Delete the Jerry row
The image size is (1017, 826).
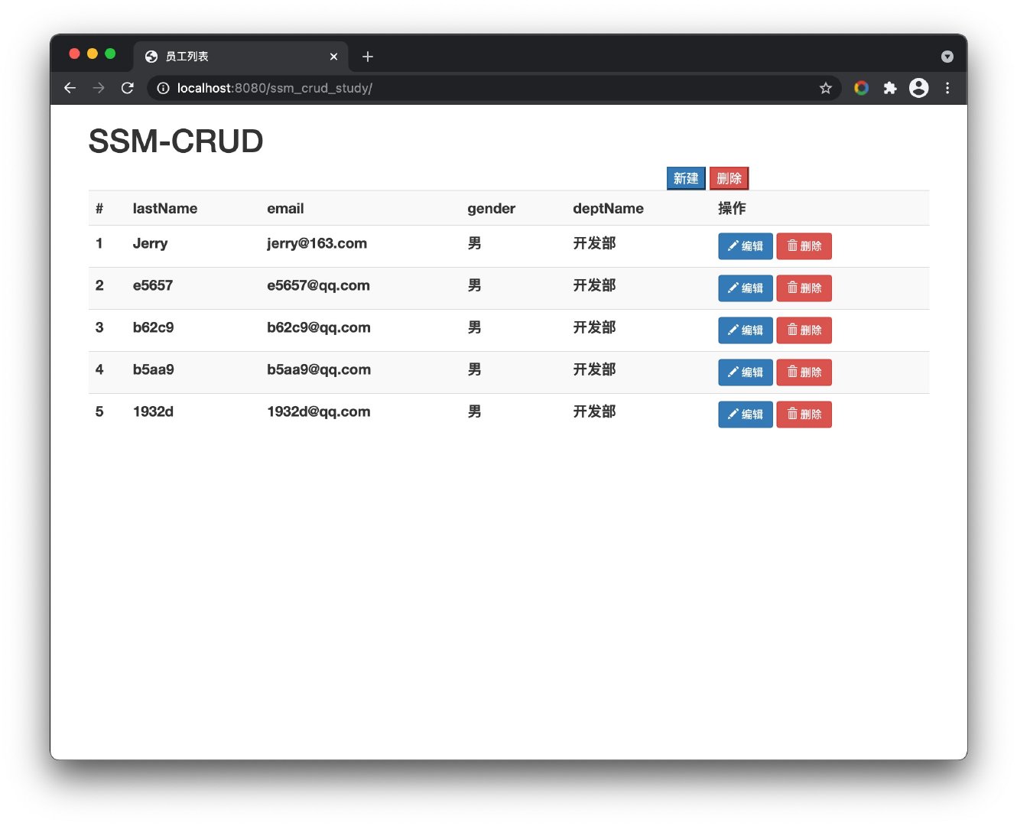tap(804, 246)
